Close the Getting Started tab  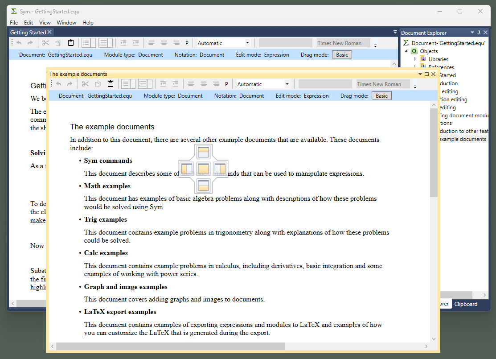pos(49,32)
